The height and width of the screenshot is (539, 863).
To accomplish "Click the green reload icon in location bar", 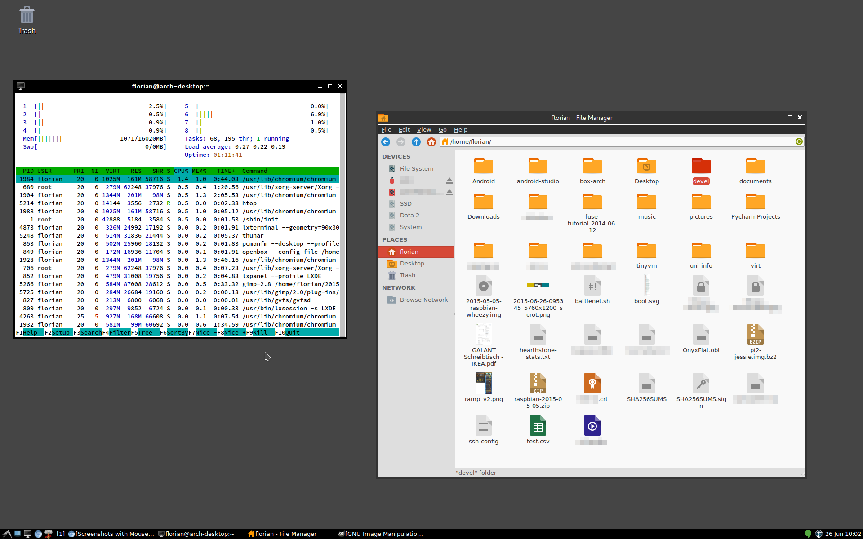I will point(799,141).
